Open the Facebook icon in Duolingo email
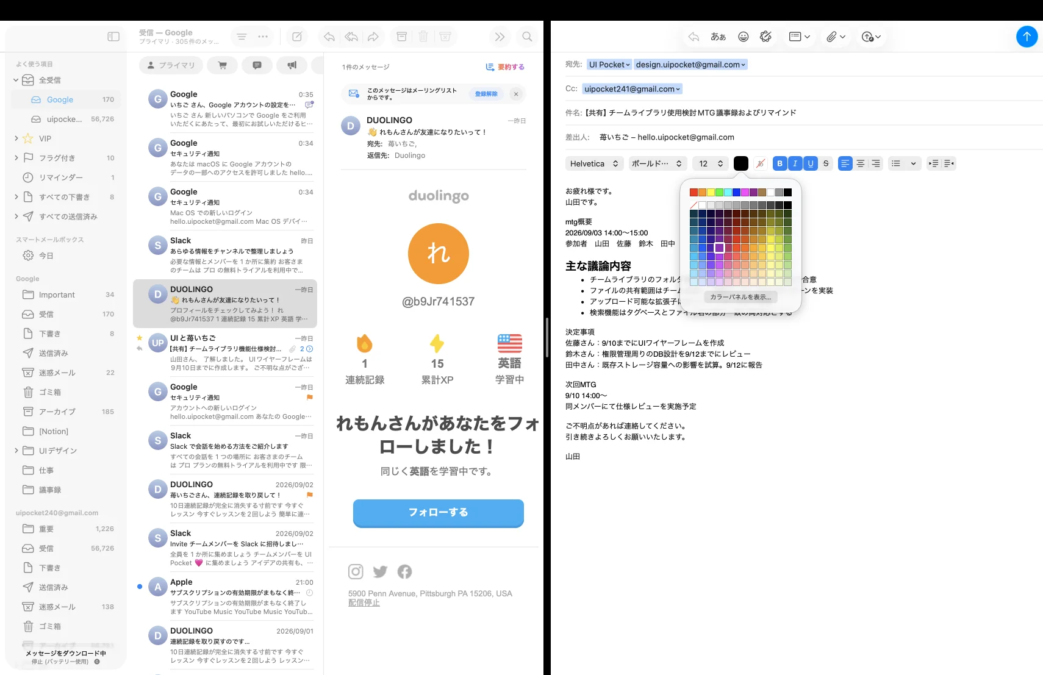Viewport: 1043px width, 675px height. 404,571
